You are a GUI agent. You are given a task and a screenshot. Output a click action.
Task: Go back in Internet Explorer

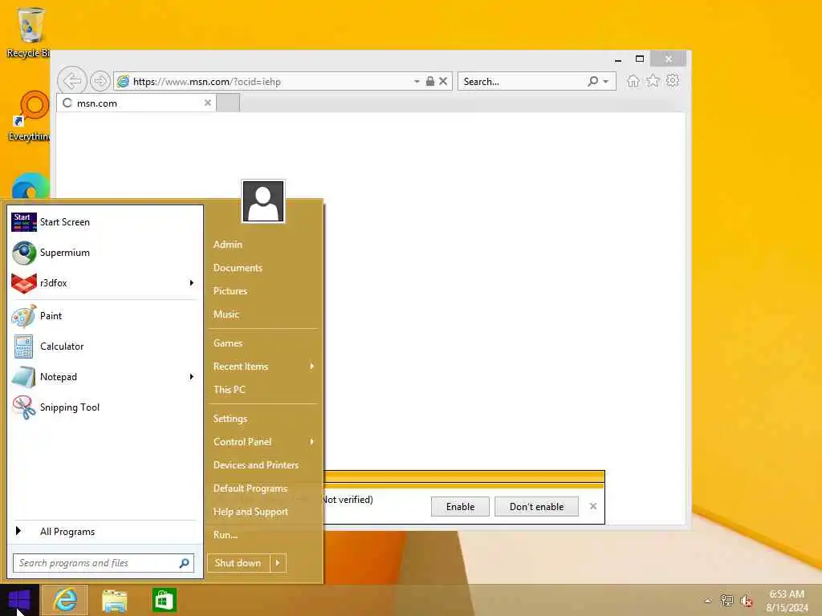(71, 81)
